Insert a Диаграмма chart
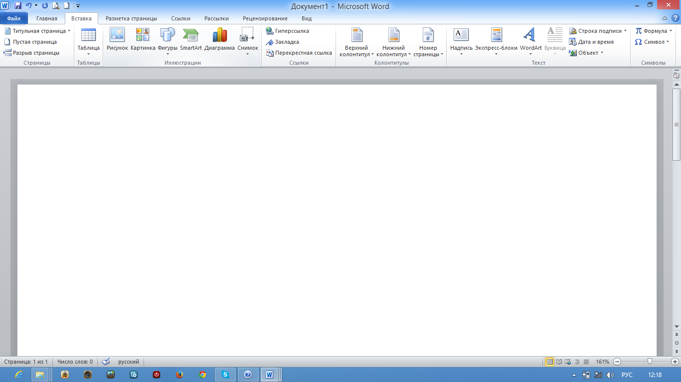Image resolution: width=681 pixels, height=382 pixels. click(x=219, y=40)
